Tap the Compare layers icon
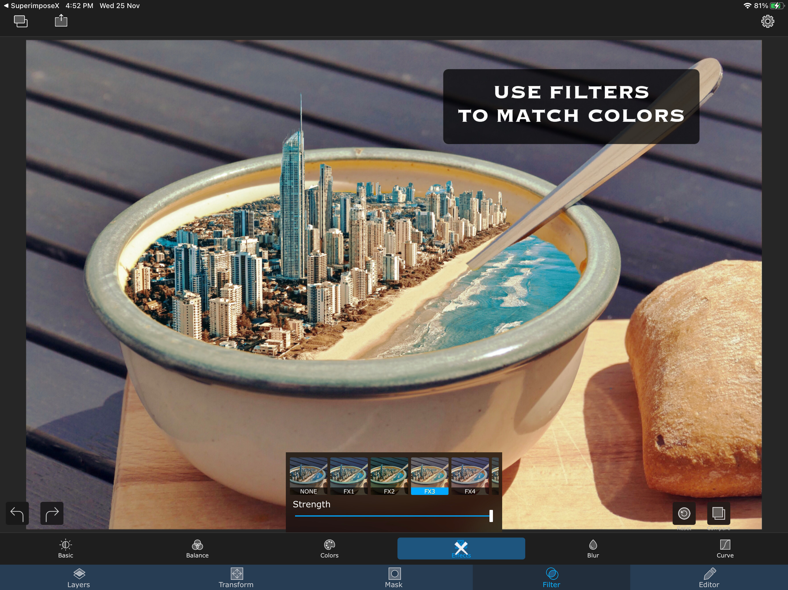This screenshot has height=590, width=788. coord(718,513)
